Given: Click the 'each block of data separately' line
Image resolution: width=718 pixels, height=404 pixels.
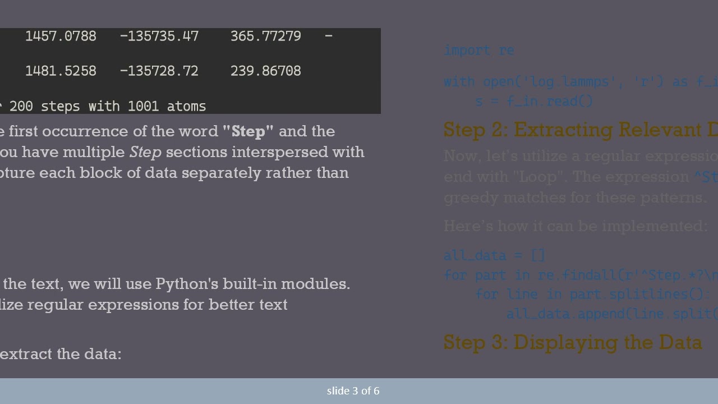Looking at the screenshot, I should click(174, 173).
